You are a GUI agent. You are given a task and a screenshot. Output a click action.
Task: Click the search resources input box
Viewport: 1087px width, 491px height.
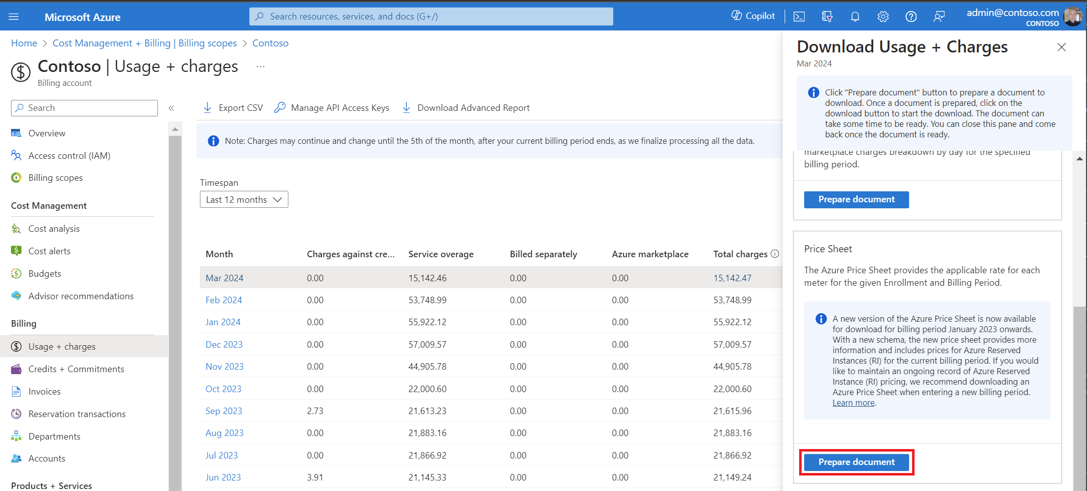[431, 16]
